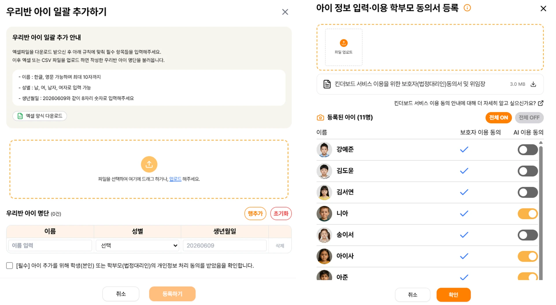The image size is (556, 305).
Task: Click the 전체 OFF button
Action: [529, 117]
